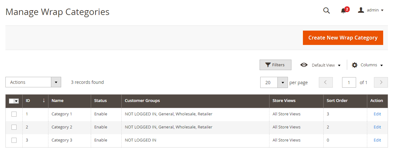Image resolution: width=394 pixels, height=153 pixels.
Task: Open the Actions dropdown
Action: tap(33, 82)
